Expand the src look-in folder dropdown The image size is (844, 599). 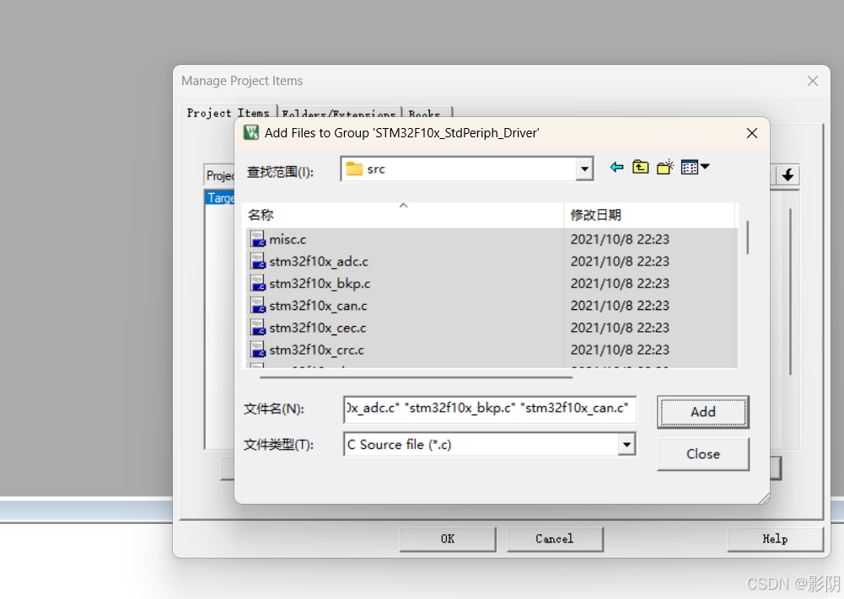pos(584,169)
